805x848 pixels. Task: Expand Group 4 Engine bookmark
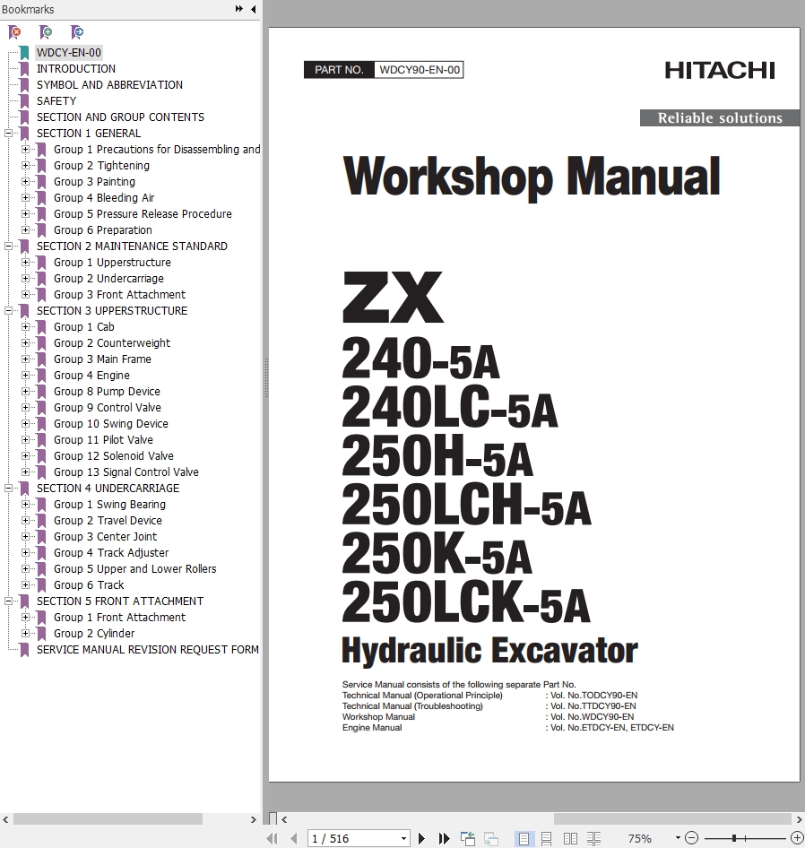(x=25, y=376)
